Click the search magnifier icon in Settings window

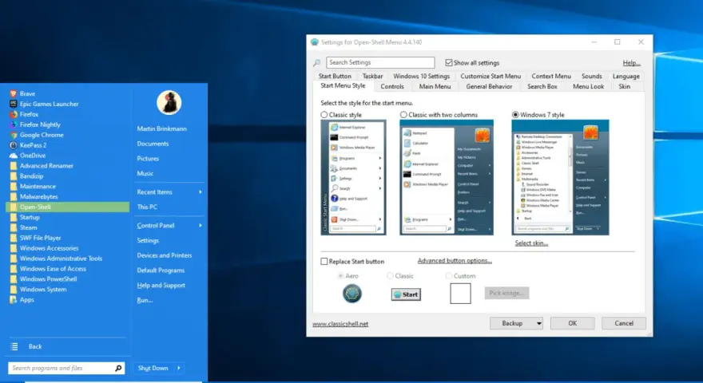[317, 63]
